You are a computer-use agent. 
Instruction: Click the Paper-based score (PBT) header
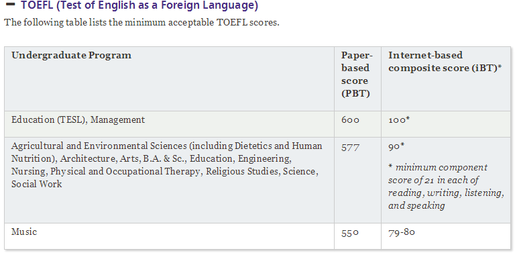(x=355, y=74)
